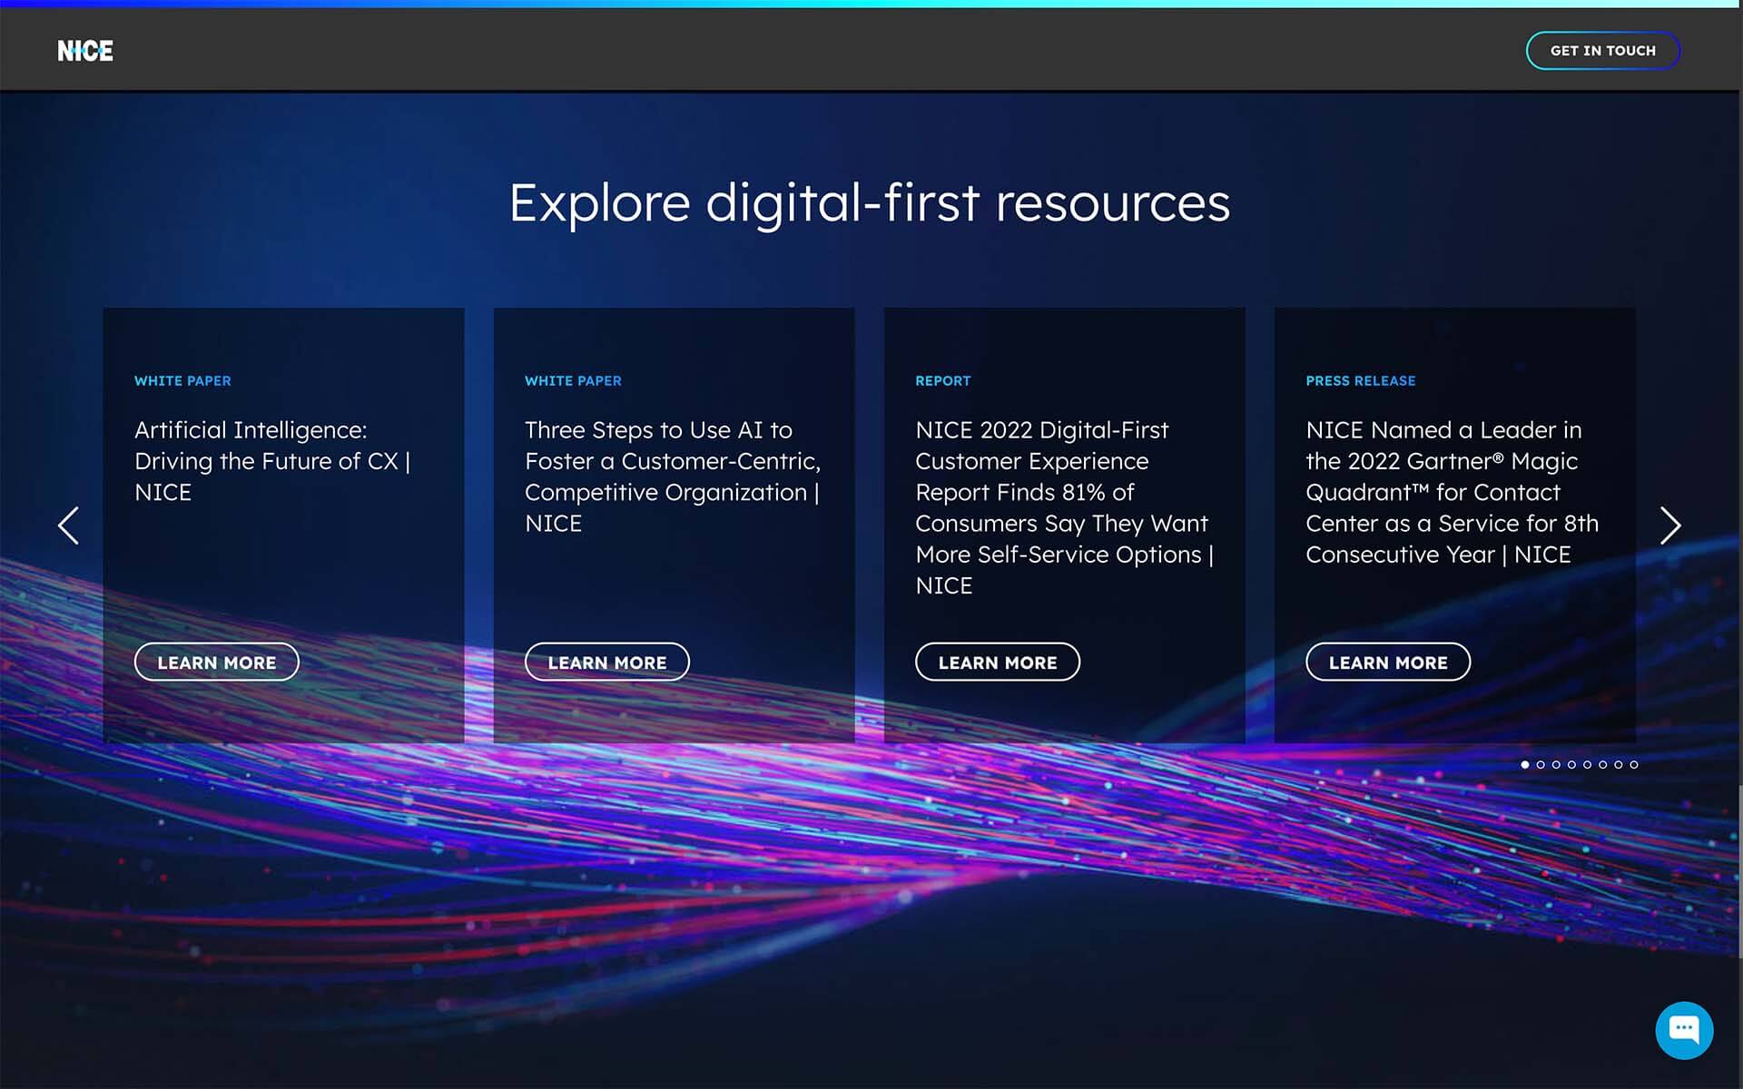Select the second carousel pagination dot
1743x1089 pixels.
[1541, 765]
